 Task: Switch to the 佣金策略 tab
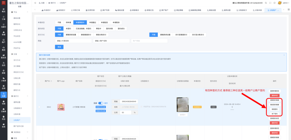click(x=178, y=10)
